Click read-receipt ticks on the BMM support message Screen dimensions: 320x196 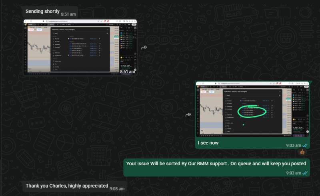[305, 173]
